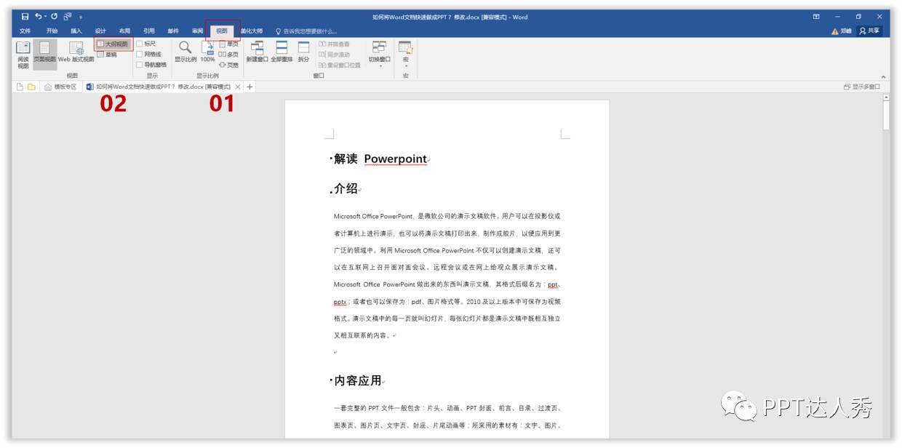Click the Share button (共享)

(869, 31)
